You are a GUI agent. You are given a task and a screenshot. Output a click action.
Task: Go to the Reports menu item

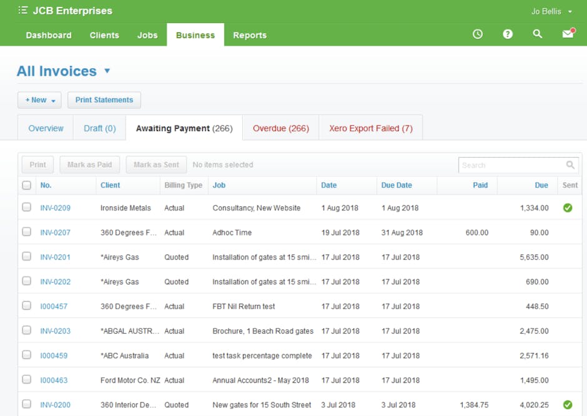point(250,35)
